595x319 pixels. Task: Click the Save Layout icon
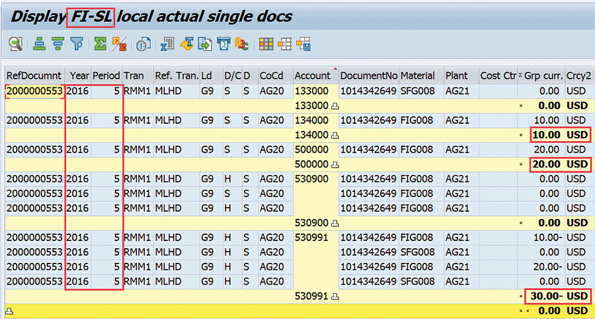click(304, 44)
